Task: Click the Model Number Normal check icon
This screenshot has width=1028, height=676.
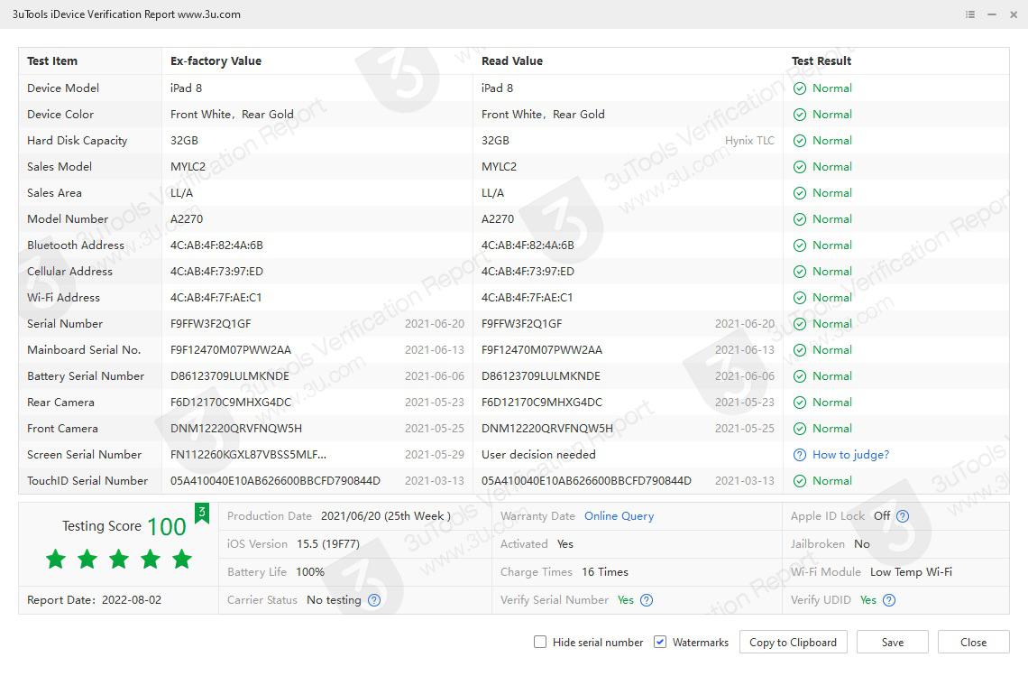Action: 800,219
